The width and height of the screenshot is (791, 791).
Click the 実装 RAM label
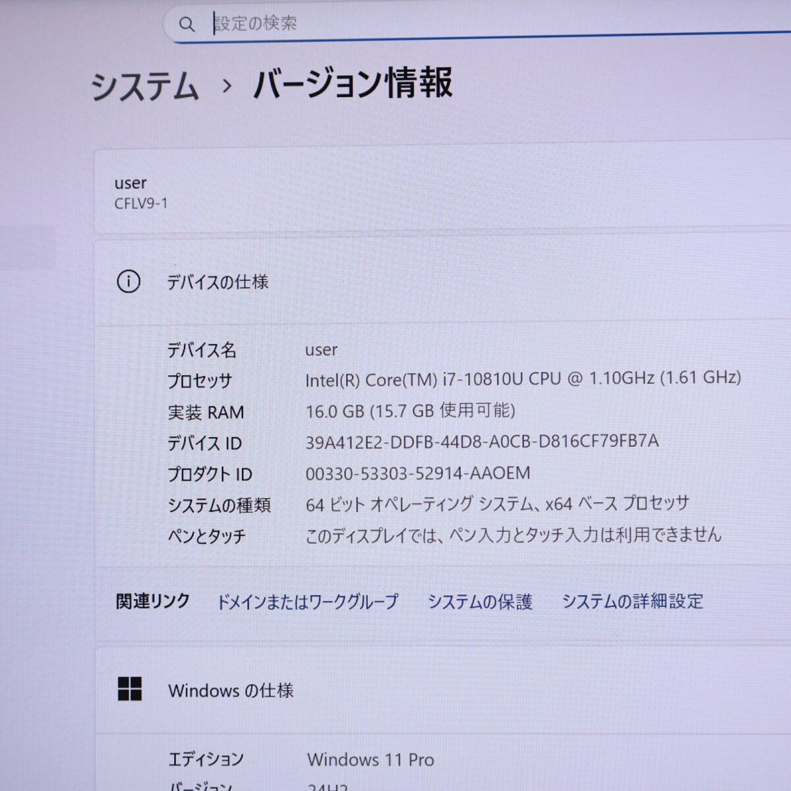(206, 413)
